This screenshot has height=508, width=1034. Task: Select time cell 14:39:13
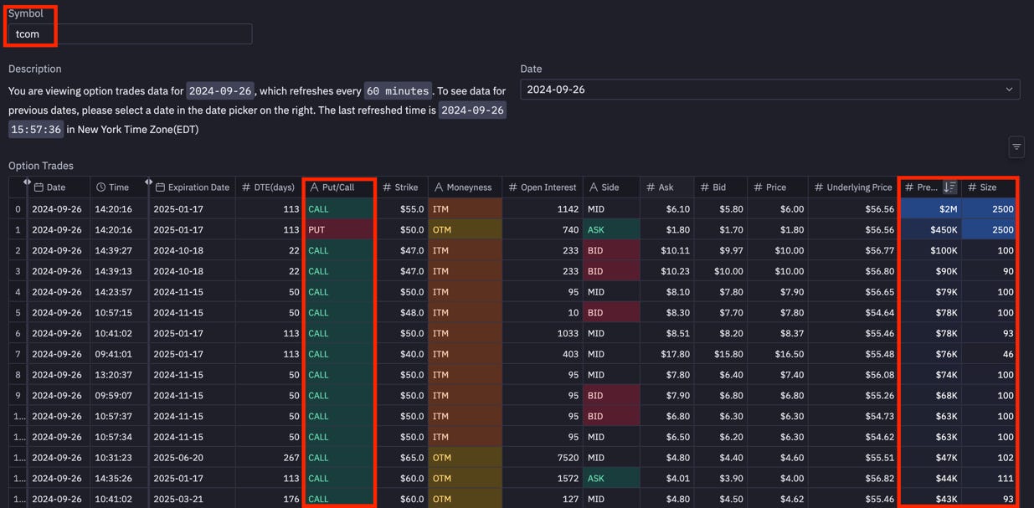click(x=118, y=271)
